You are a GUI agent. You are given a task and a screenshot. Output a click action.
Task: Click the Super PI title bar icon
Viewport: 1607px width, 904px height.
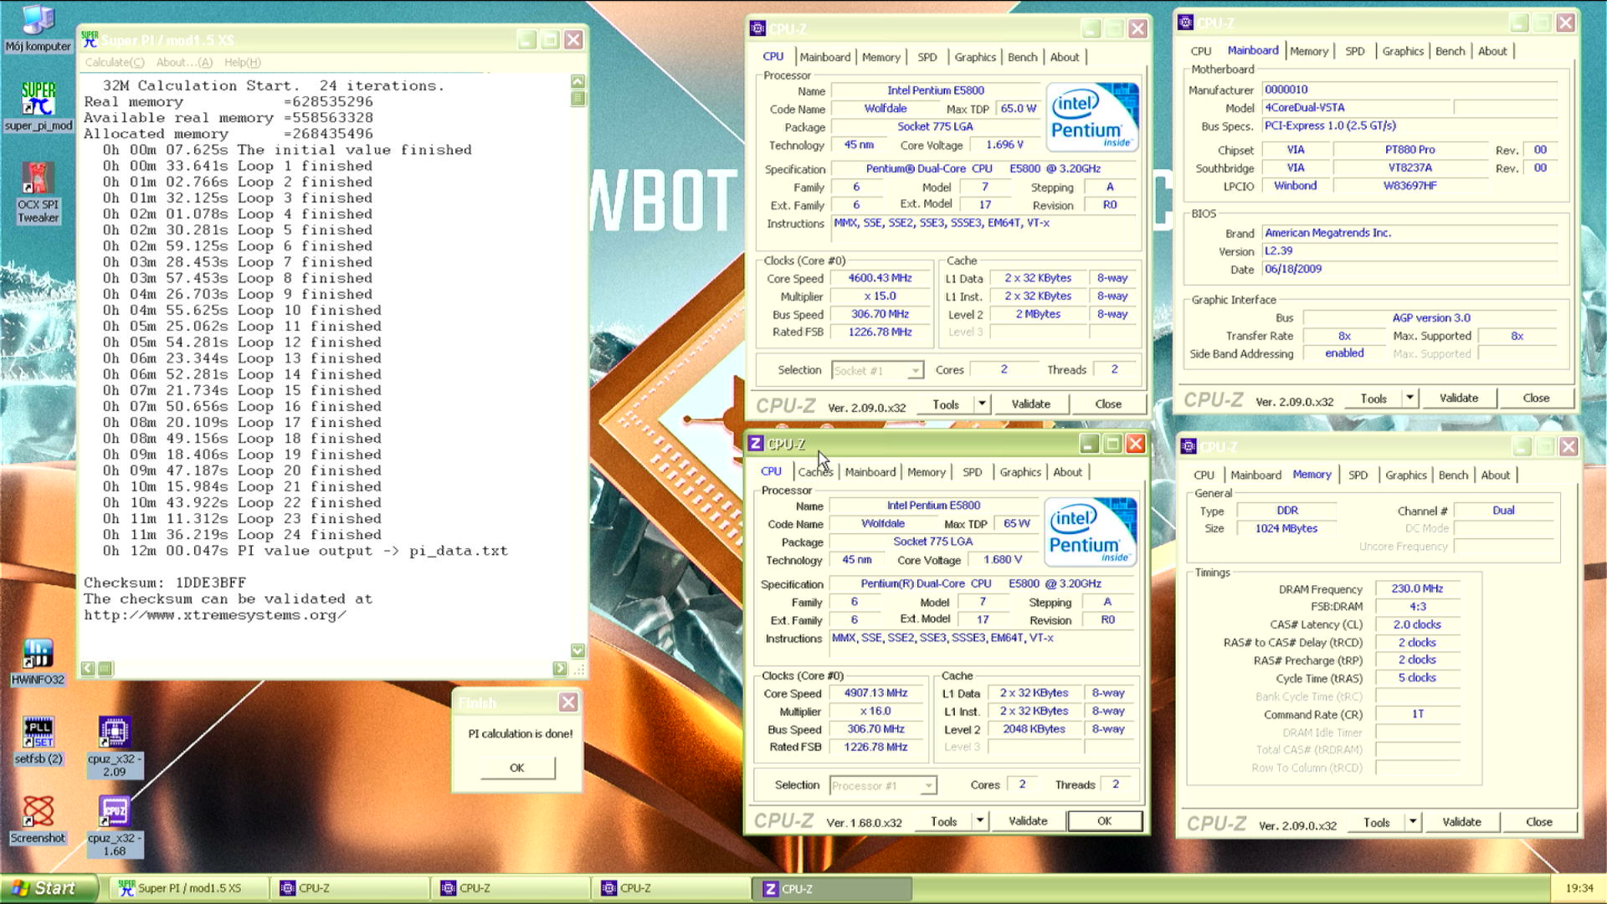coord(90,39)
